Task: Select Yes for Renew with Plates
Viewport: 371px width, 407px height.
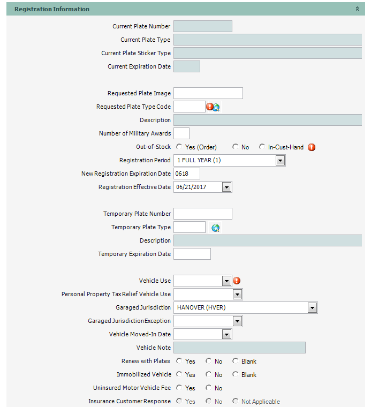Action: click(x=179, y=361)
